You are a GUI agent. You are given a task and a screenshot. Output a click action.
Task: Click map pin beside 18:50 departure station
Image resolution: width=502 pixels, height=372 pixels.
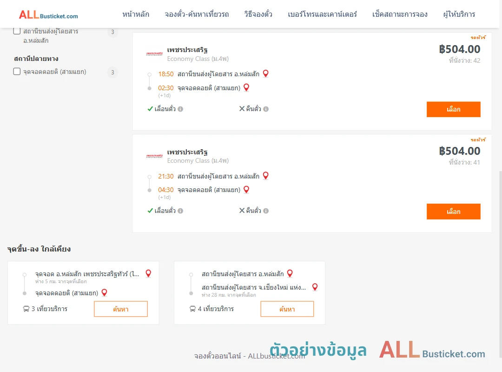pos(266,73)
